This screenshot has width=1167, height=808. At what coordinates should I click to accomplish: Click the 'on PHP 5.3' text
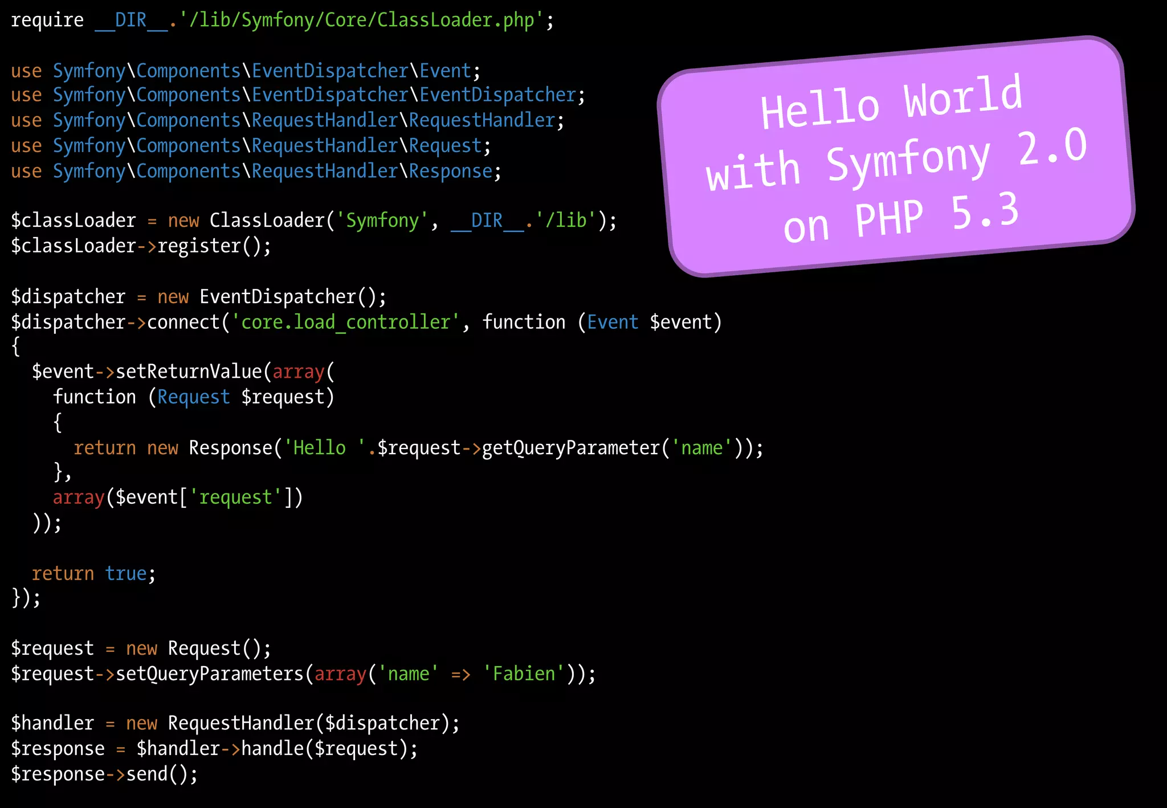pyautogui.click(x=901, y=218)
